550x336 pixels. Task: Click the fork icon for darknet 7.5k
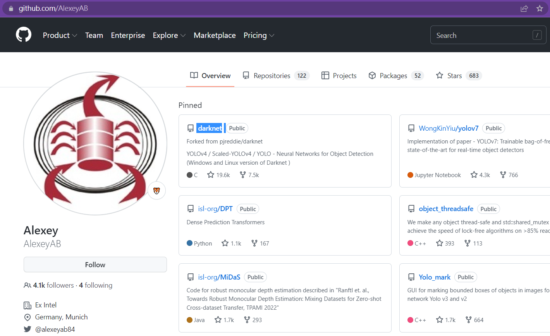243,175
